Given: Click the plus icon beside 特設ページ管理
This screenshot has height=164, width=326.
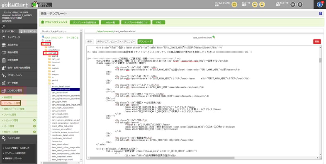Looking at the screenshot, I should coord(34,132).
